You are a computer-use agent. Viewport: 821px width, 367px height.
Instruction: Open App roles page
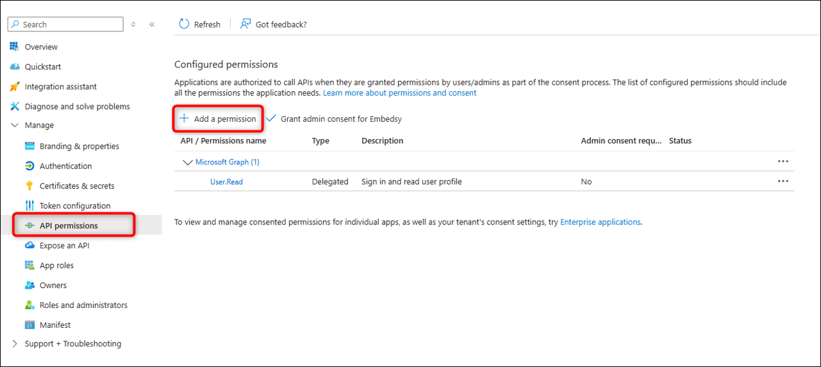(x=56, y=266)
